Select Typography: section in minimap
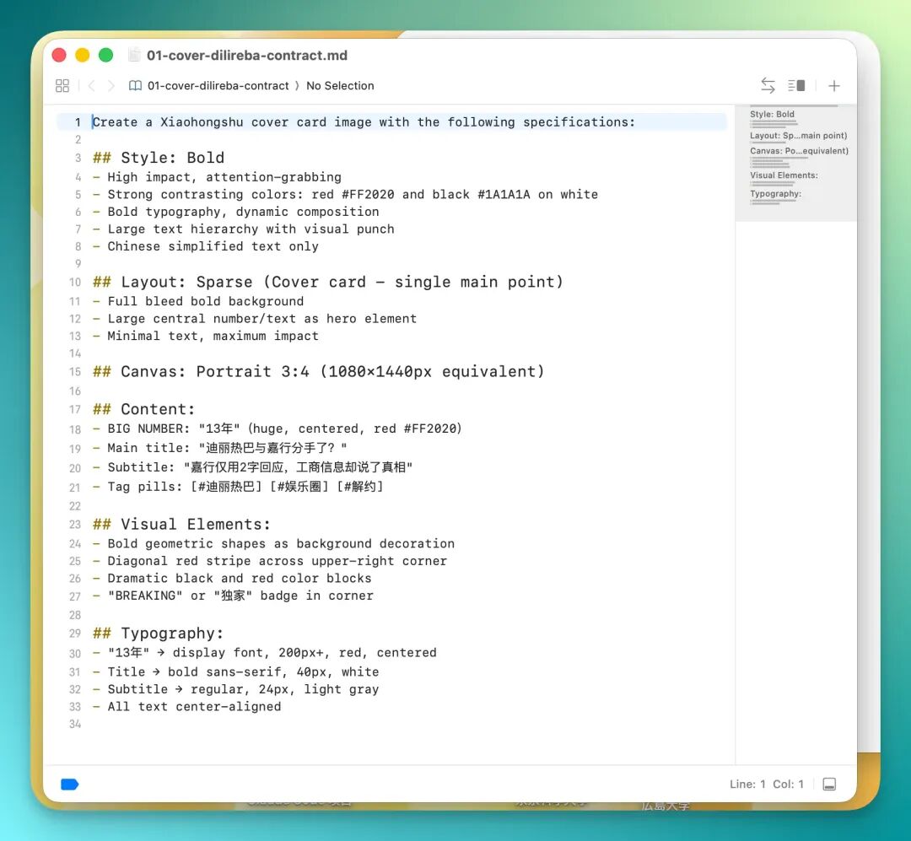Screen dimensions: 911x841 click(775, 194)
